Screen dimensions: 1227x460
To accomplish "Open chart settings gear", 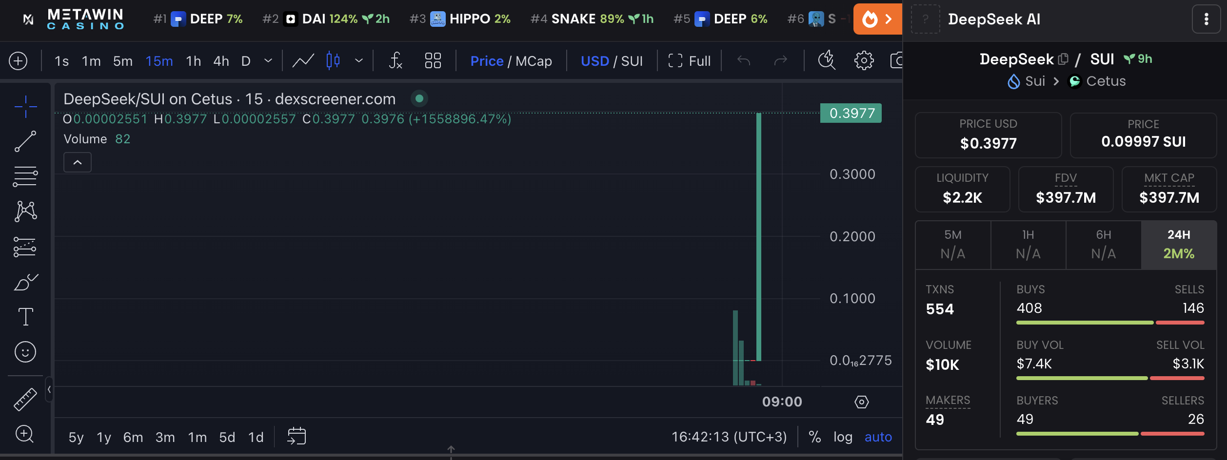I will (x=864, y=61).
